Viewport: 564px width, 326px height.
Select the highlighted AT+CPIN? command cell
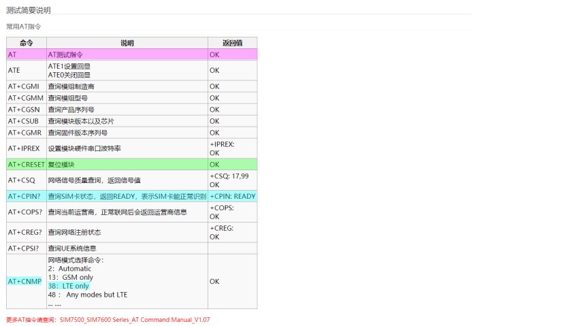click(26, 196)
